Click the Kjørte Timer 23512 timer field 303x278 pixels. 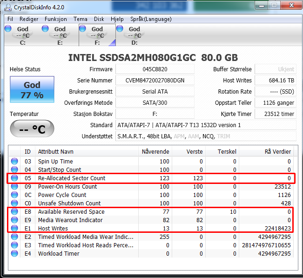(x=276, y=114)
